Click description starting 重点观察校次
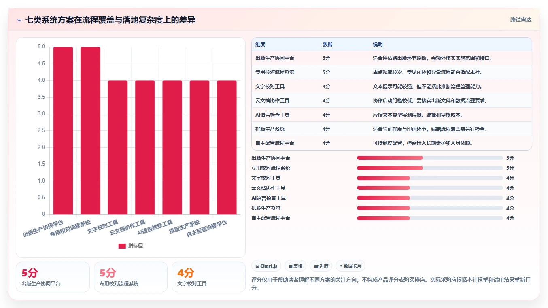The height and width of the screenshot is (308, 548). 427,72
